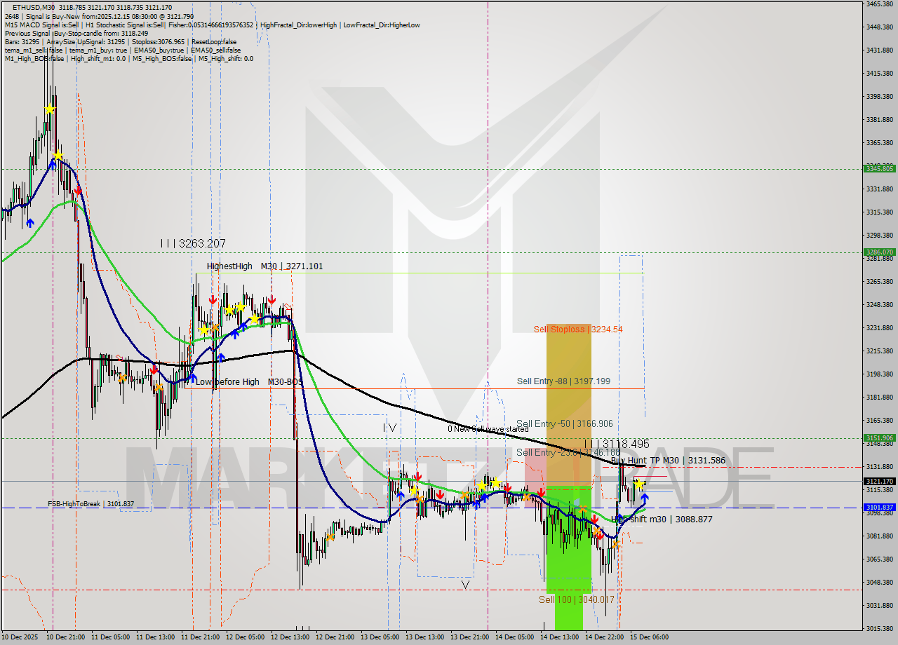Select the yellow star signal at the chart's top peak
This screenshot has height=645, width=898.
tap(49, 109)
